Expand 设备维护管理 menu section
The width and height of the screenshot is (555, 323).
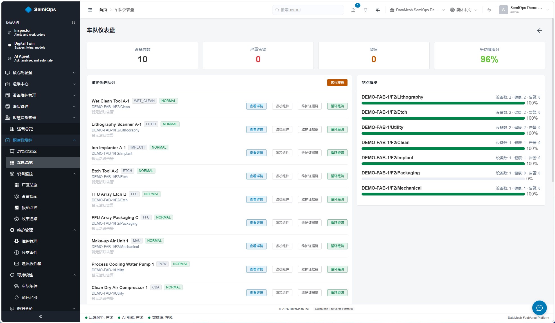tap(41, 95)
